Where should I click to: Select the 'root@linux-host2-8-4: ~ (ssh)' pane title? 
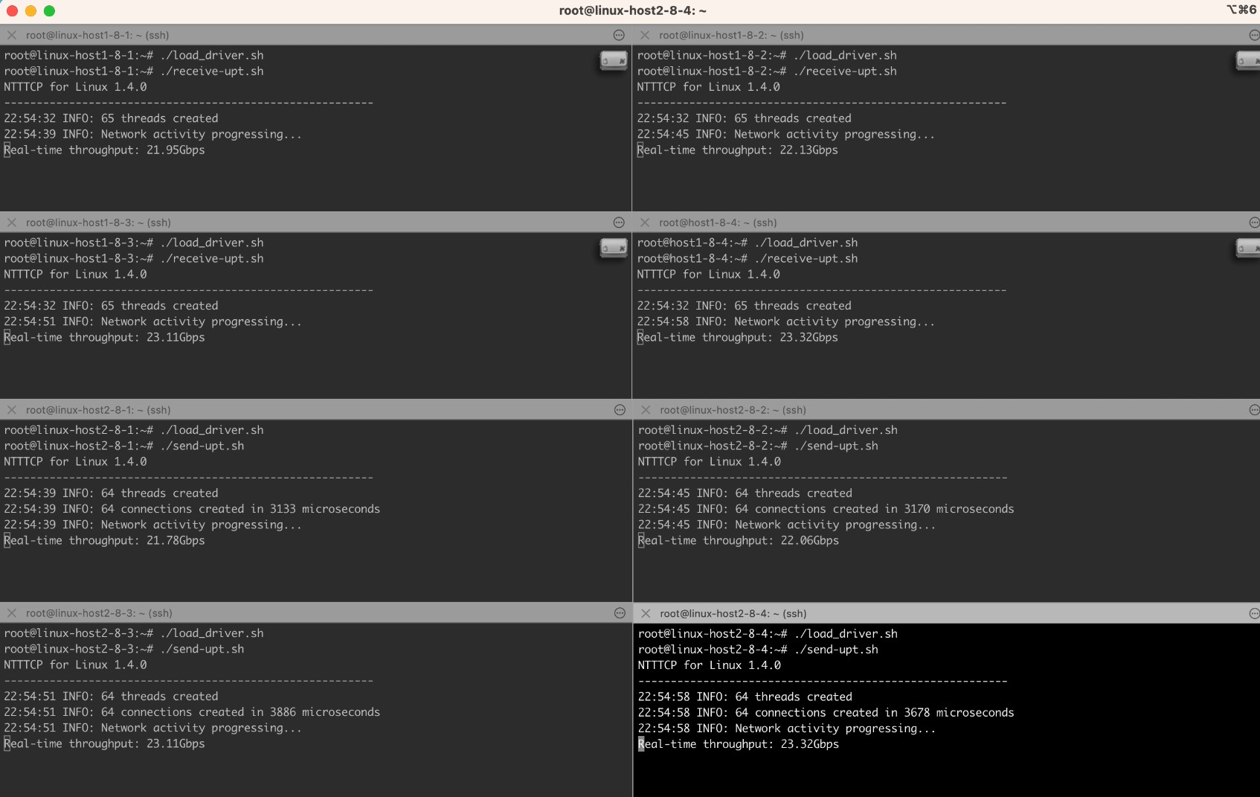click(x=733, y=613)
